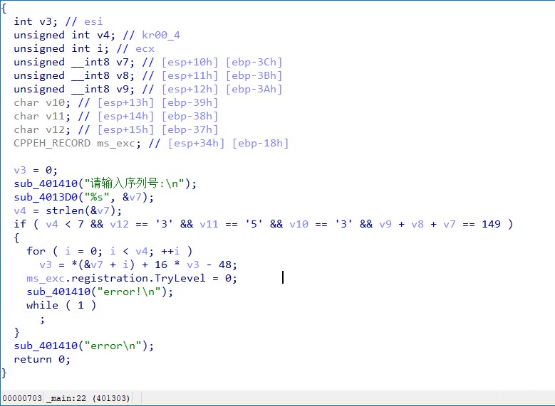Click the 'v4 < 7' condition
The image size is (555, 406).
(65, 224)
